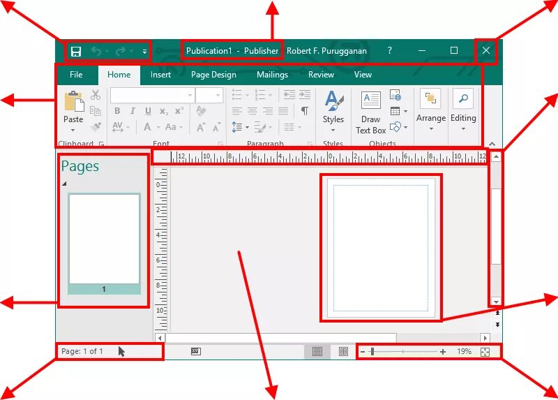Toggle Superscript formatting
The width and height of the screenshot is (558, 400).
coord(179,110)
